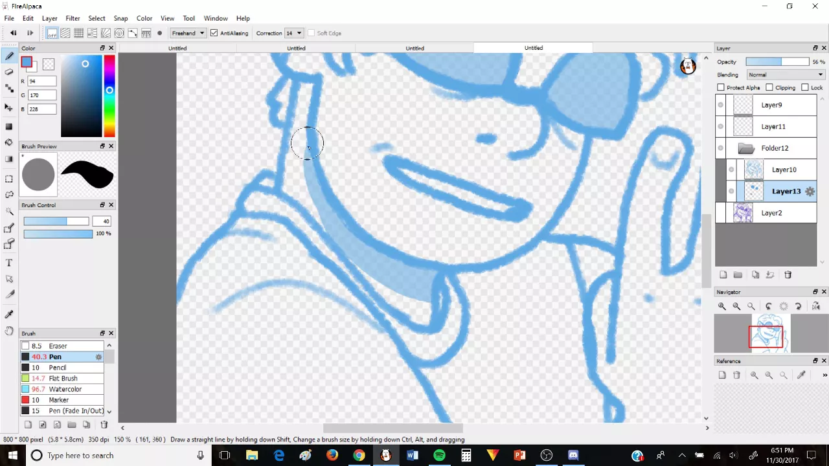Rotate canvas left in Navigator
The height and width of the screenshot is (466, 829).
pos(769,306)
